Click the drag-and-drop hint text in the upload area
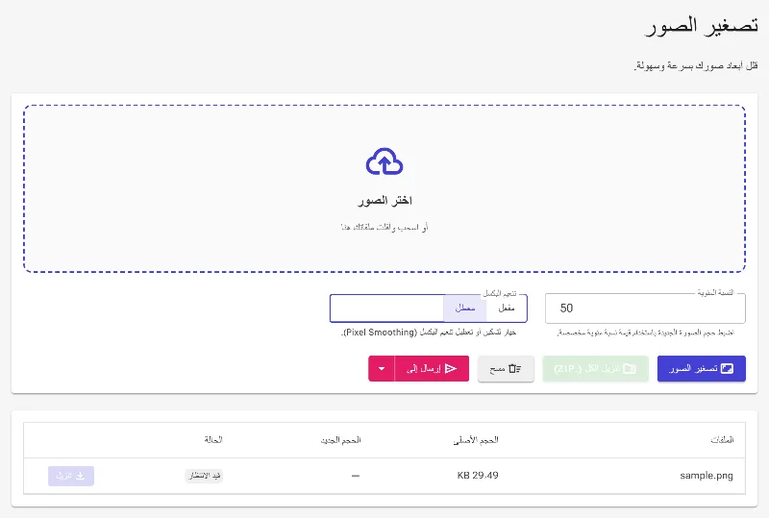 pyautogui.click(x=384, y=227)
